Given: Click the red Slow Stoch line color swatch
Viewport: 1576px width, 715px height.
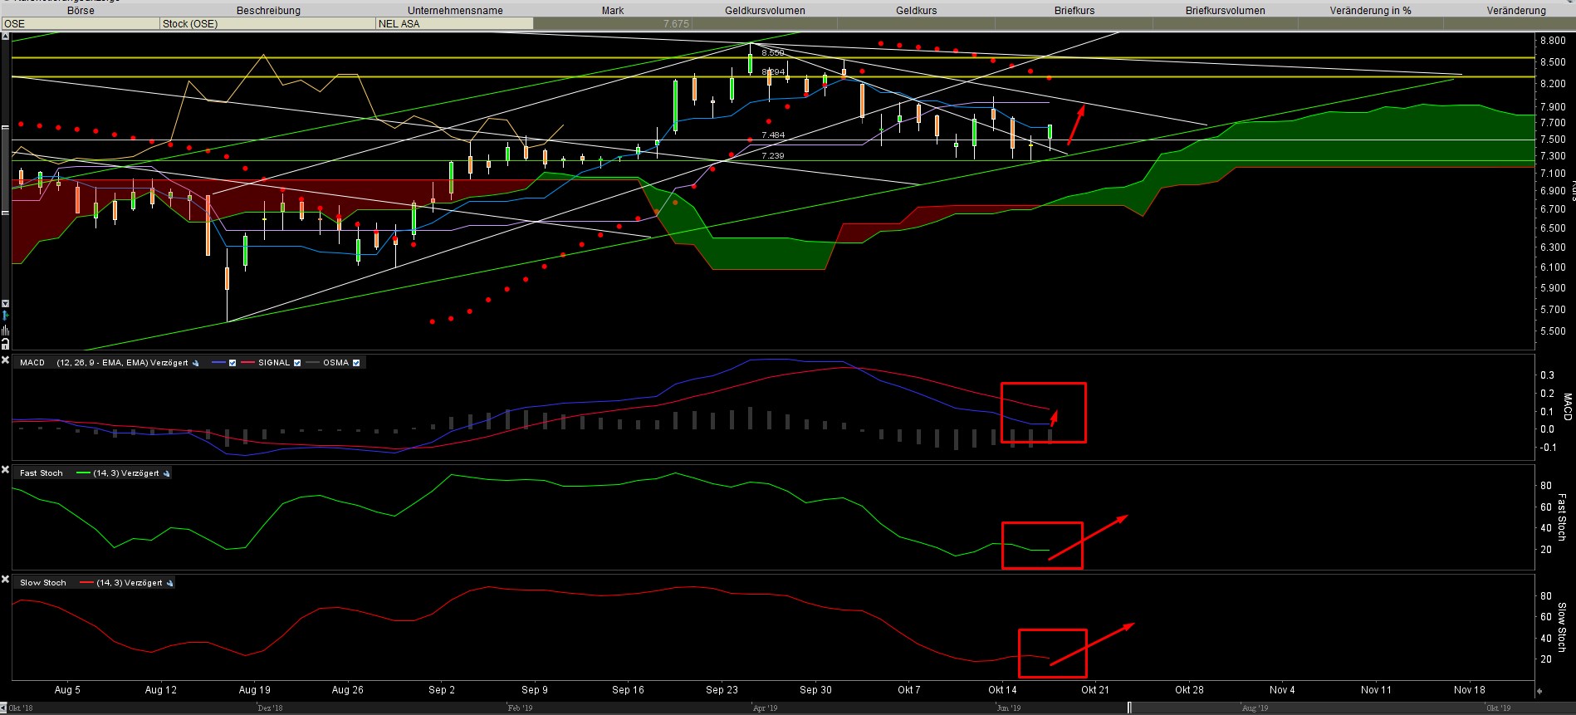Looking at the screenshot, I should (x=86, y=583).
